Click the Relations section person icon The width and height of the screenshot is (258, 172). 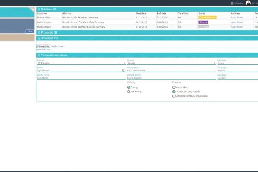(39, 9)
